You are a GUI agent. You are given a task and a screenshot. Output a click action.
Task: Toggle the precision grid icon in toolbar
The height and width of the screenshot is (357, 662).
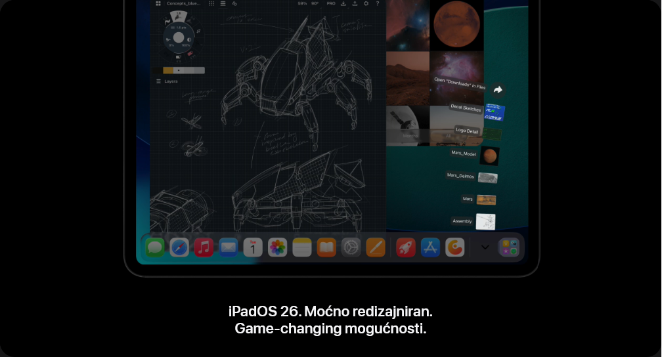point(211,3)
